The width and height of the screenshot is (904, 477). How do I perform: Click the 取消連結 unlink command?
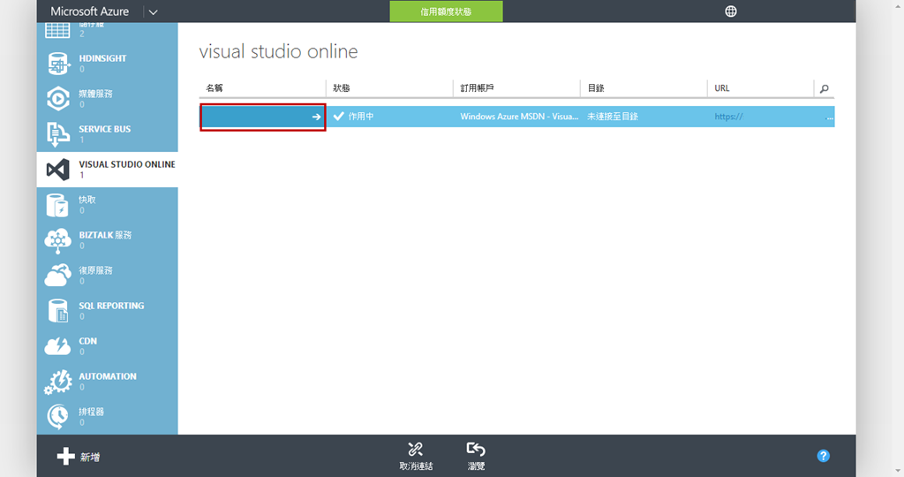tap(416, 456)
